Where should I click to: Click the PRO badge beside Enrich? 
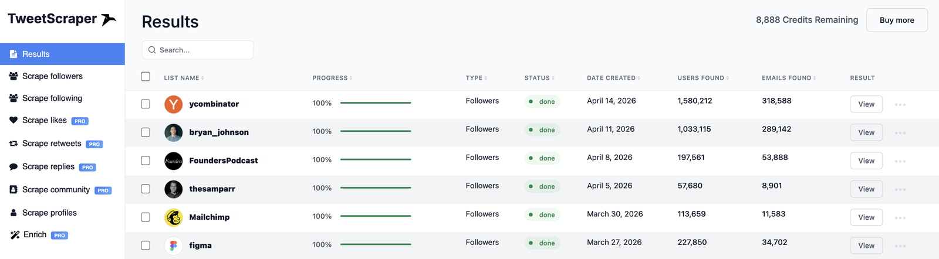pyautogui.click(x=59, y=236)
